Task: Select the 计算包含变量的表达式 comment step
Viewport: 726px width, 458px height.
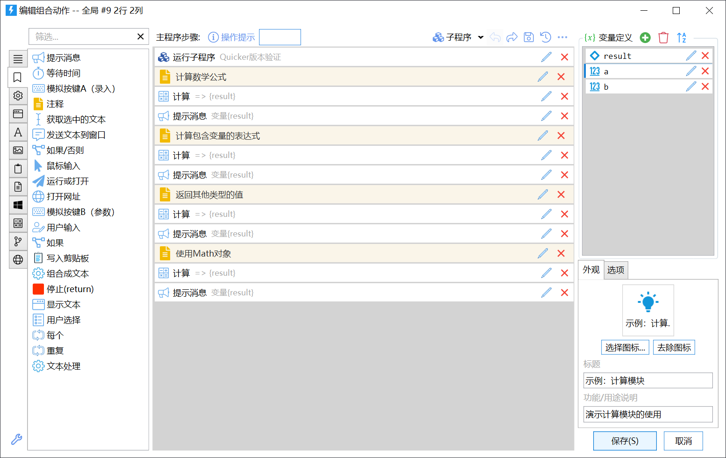Action: 364,136
